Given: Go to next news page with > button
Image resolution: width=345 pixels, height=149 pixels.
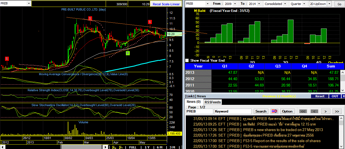Looking at the screenshot, I should point(325,111).
